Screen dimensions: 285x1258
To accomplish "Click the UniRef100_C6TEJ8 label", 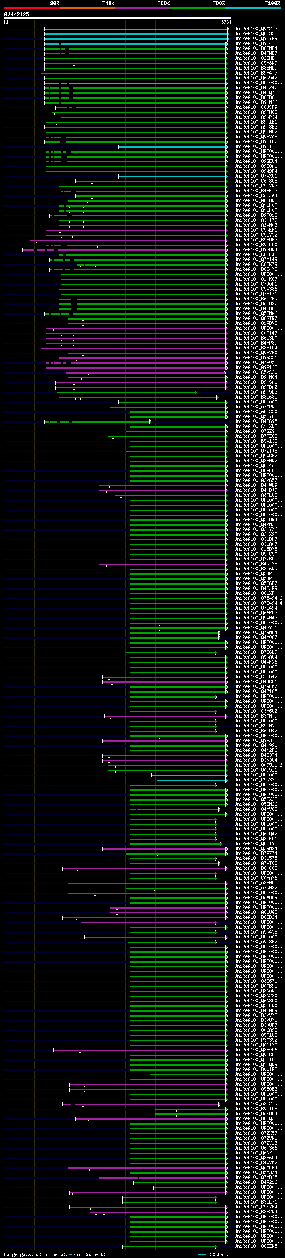I will click(x=256, y=254).
